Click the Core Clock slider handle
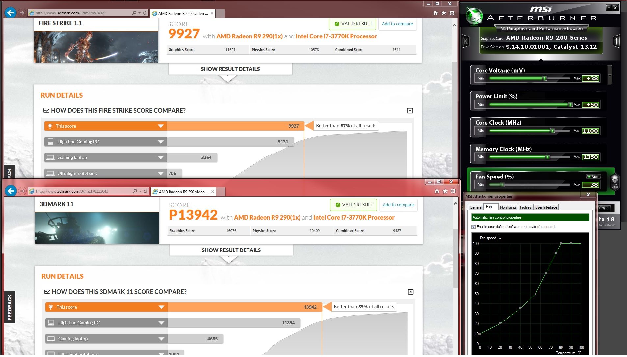 552,131
